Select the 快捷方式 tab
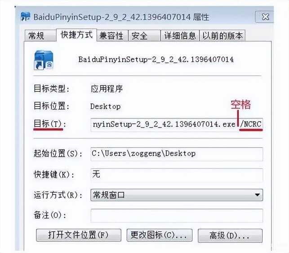Screen dimensions: 289x253 76,35
